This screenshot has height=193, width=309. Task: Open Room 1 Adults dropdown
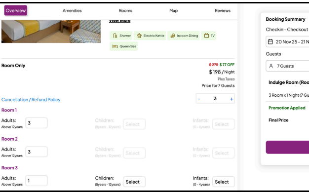(x=37, y=123)
